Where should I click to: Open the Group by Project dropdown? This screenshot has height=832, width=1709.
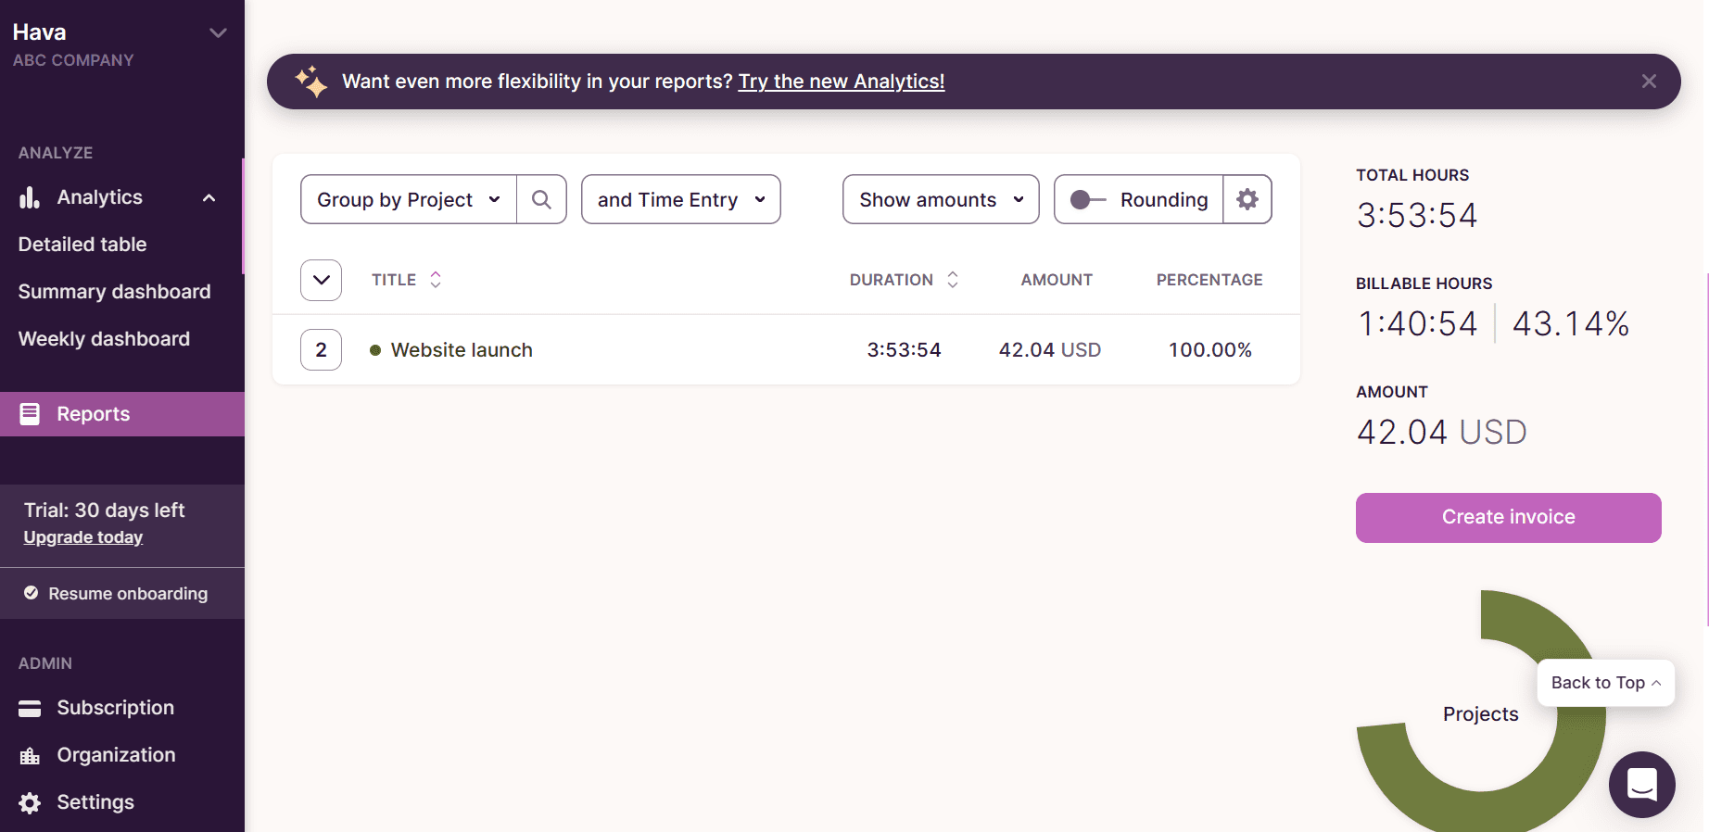click(409, 199)
